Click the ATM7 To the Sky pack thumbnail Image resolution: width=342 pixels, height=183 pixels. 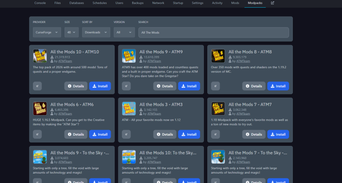click(x=218, y=157)
